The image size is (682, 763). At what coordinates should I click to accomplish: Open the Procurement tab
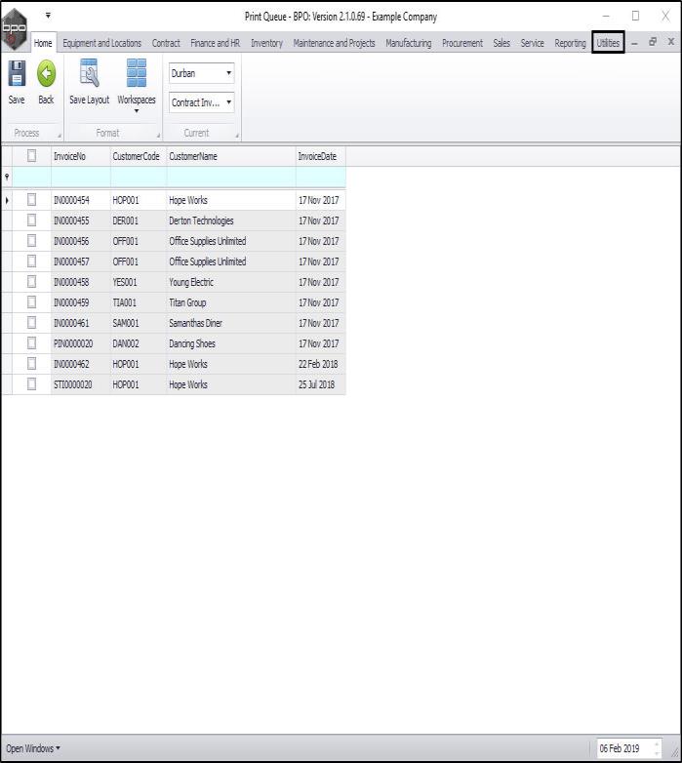(462, 43)
